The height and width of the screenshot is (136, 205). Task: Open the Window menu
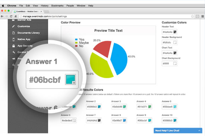point(81,6)
